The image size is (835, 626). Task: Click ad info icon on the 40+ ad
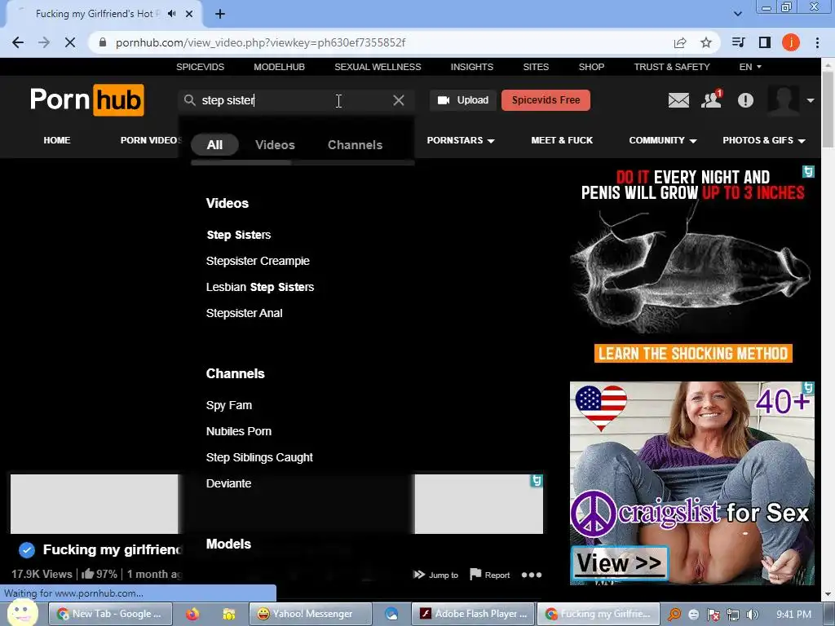tap(808, 387)
